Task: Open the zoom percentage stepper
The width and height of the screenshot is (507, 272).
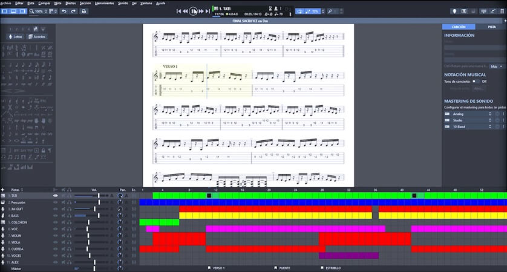Action: 45,11
